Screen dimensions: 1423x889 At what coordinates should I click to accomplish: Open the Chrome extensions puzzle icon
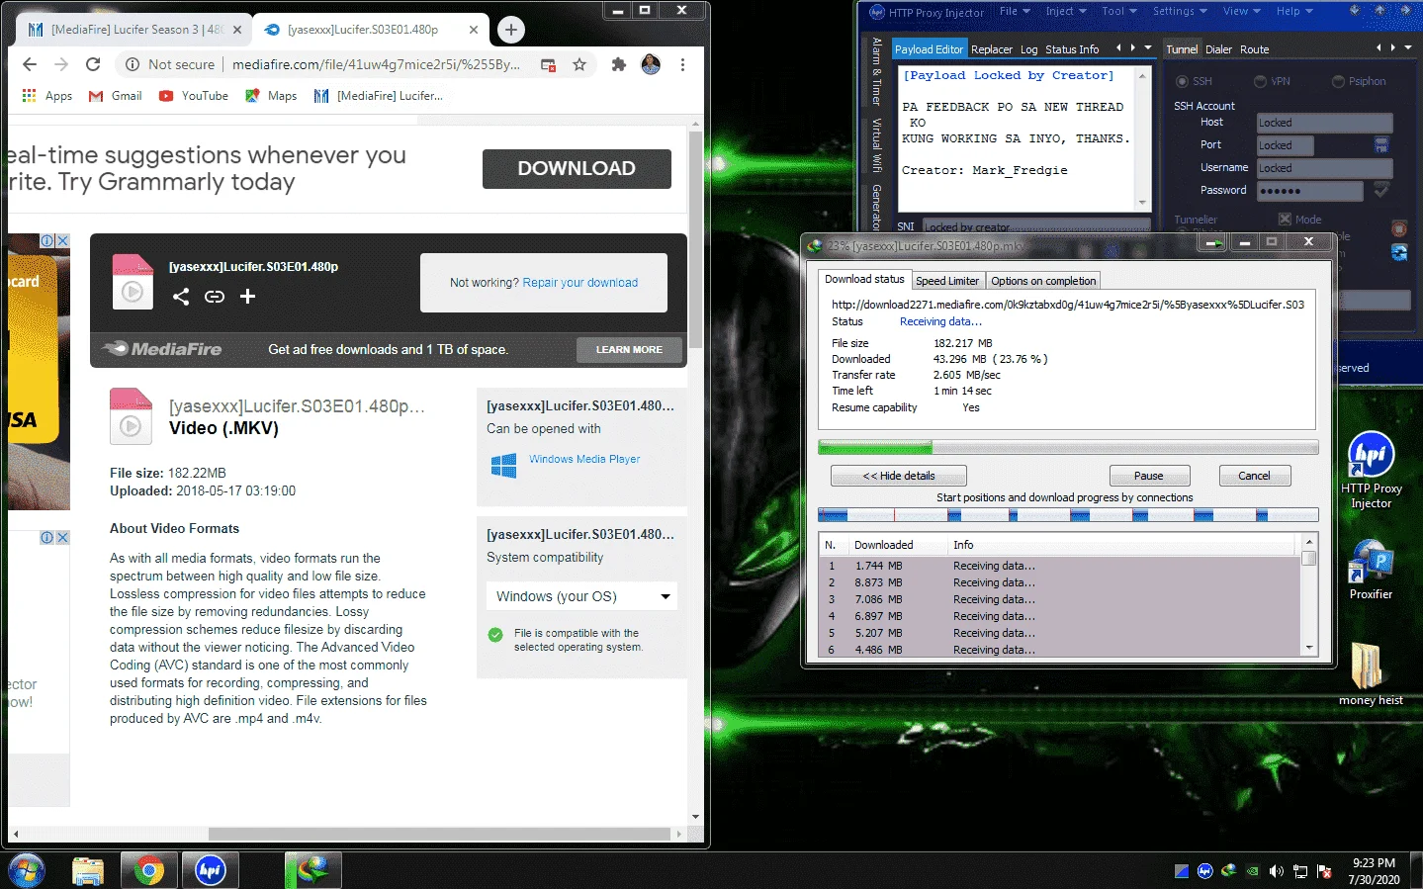click(x=619, y=64)
